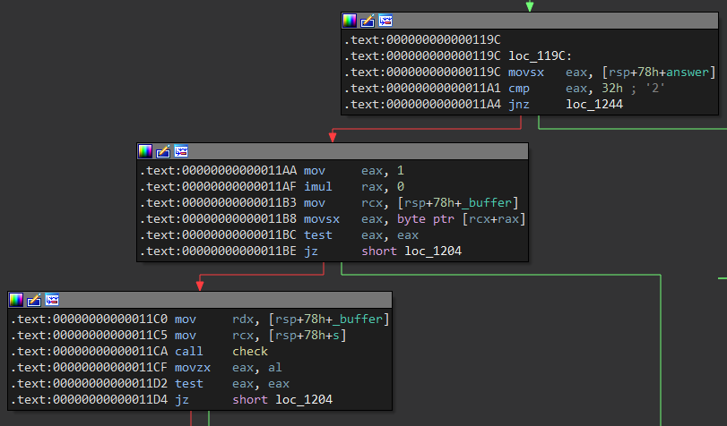Click the pencil icon on the 11AA node header
The image size is (727, 426).
163,151
